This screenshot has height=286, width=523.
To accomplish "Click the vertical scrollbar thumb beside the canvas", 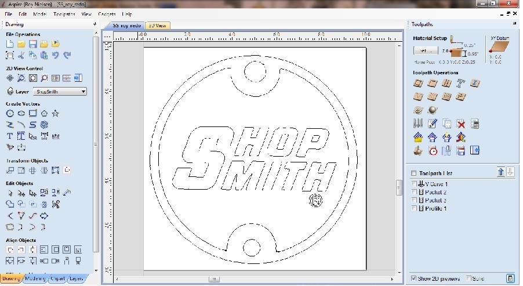I will (399, 187).
